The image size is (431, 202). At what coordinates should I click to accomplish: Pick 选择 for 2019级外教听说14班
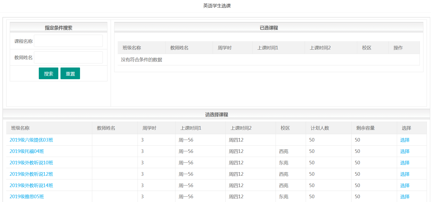tap(405, 185)
